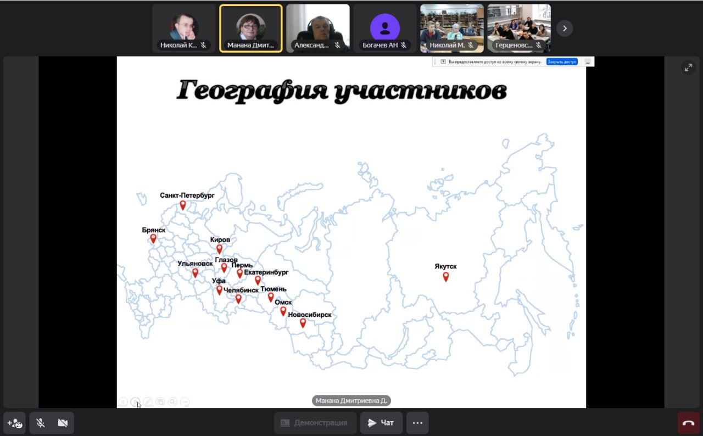Select Николай К. participant tile
703x436 pixels.
tap(183, 28)
